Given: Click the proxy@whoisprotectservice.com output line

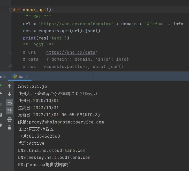Looking at the screenshot, I should [61, 122].
